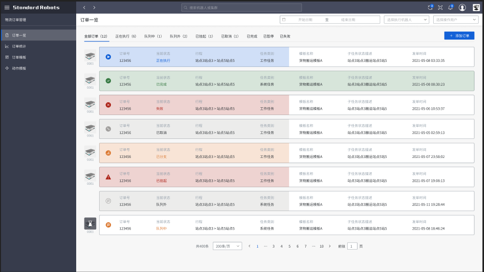
Task: Click the robot thumbnail beside the 正在执行 order
Action: coord(90,56)
